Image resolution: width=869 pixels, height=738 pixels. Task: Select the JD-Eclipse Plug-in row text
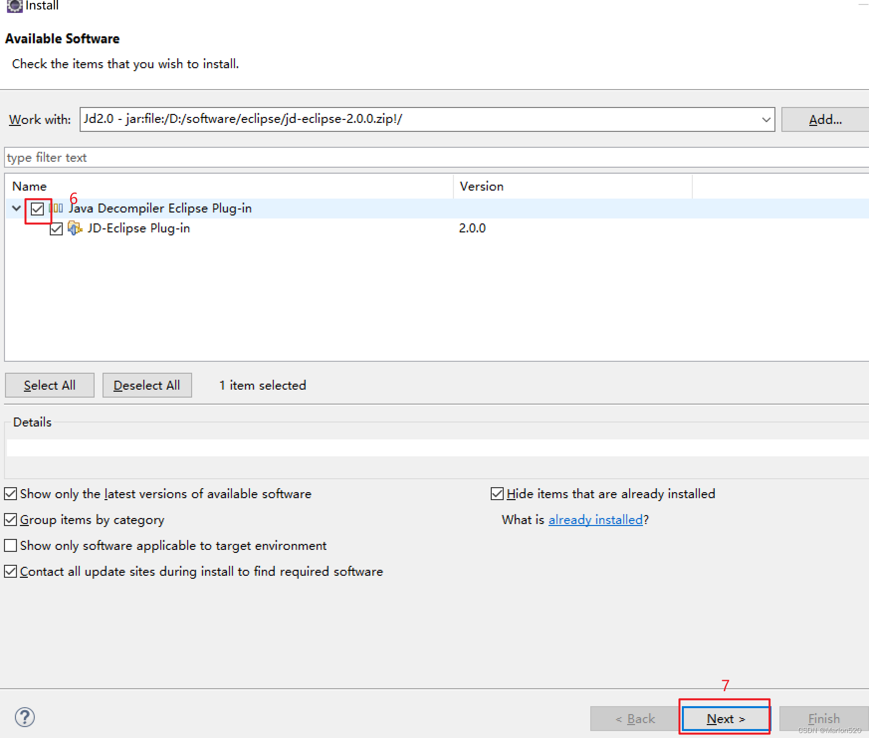tap(139, 228)
